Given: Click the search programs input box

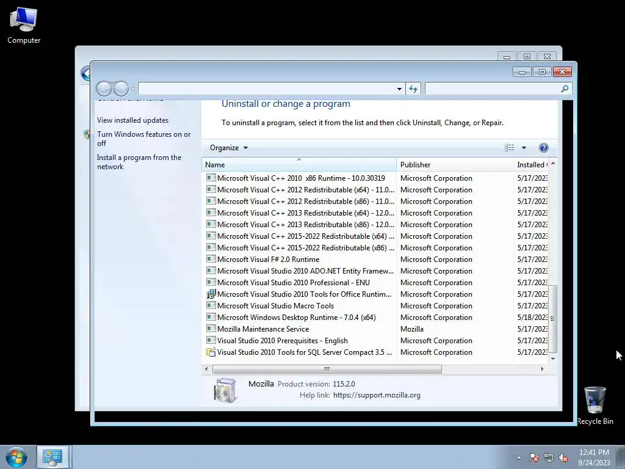Looking at the screenshot, I should (493, 89).
